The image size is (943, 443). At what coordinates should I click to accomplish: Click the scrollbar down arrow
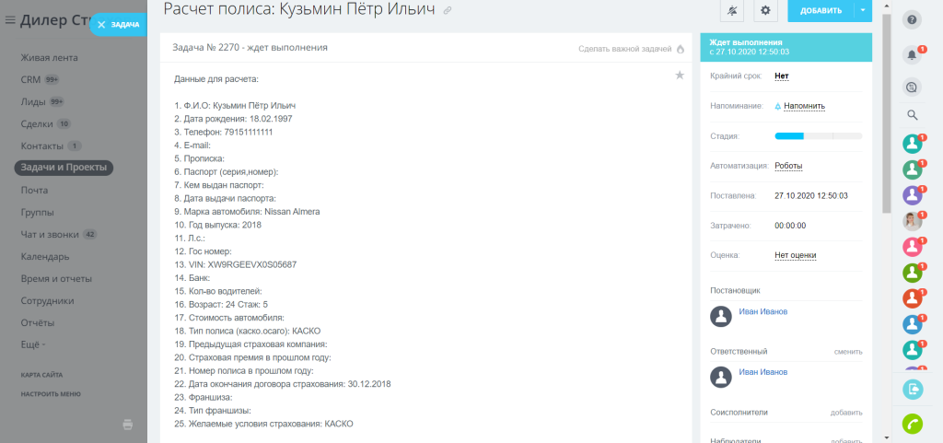[886, 437]
